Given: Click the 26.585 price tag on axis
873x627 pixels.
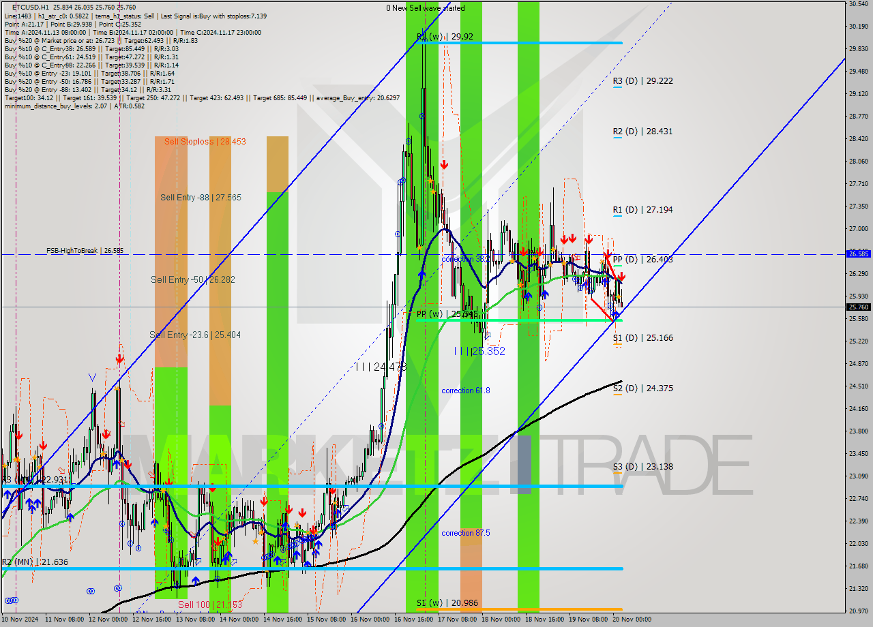Looking at the screenshot, I should point(859,254).
